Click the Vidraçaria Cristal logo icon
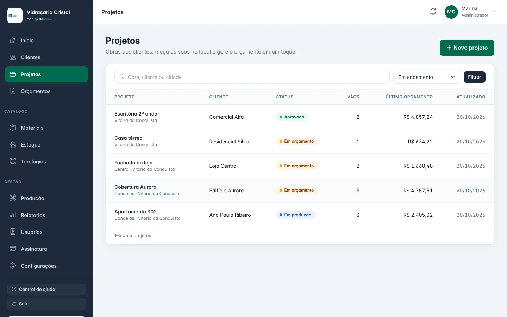Screen dimensions: 507x317 [15, 15]
